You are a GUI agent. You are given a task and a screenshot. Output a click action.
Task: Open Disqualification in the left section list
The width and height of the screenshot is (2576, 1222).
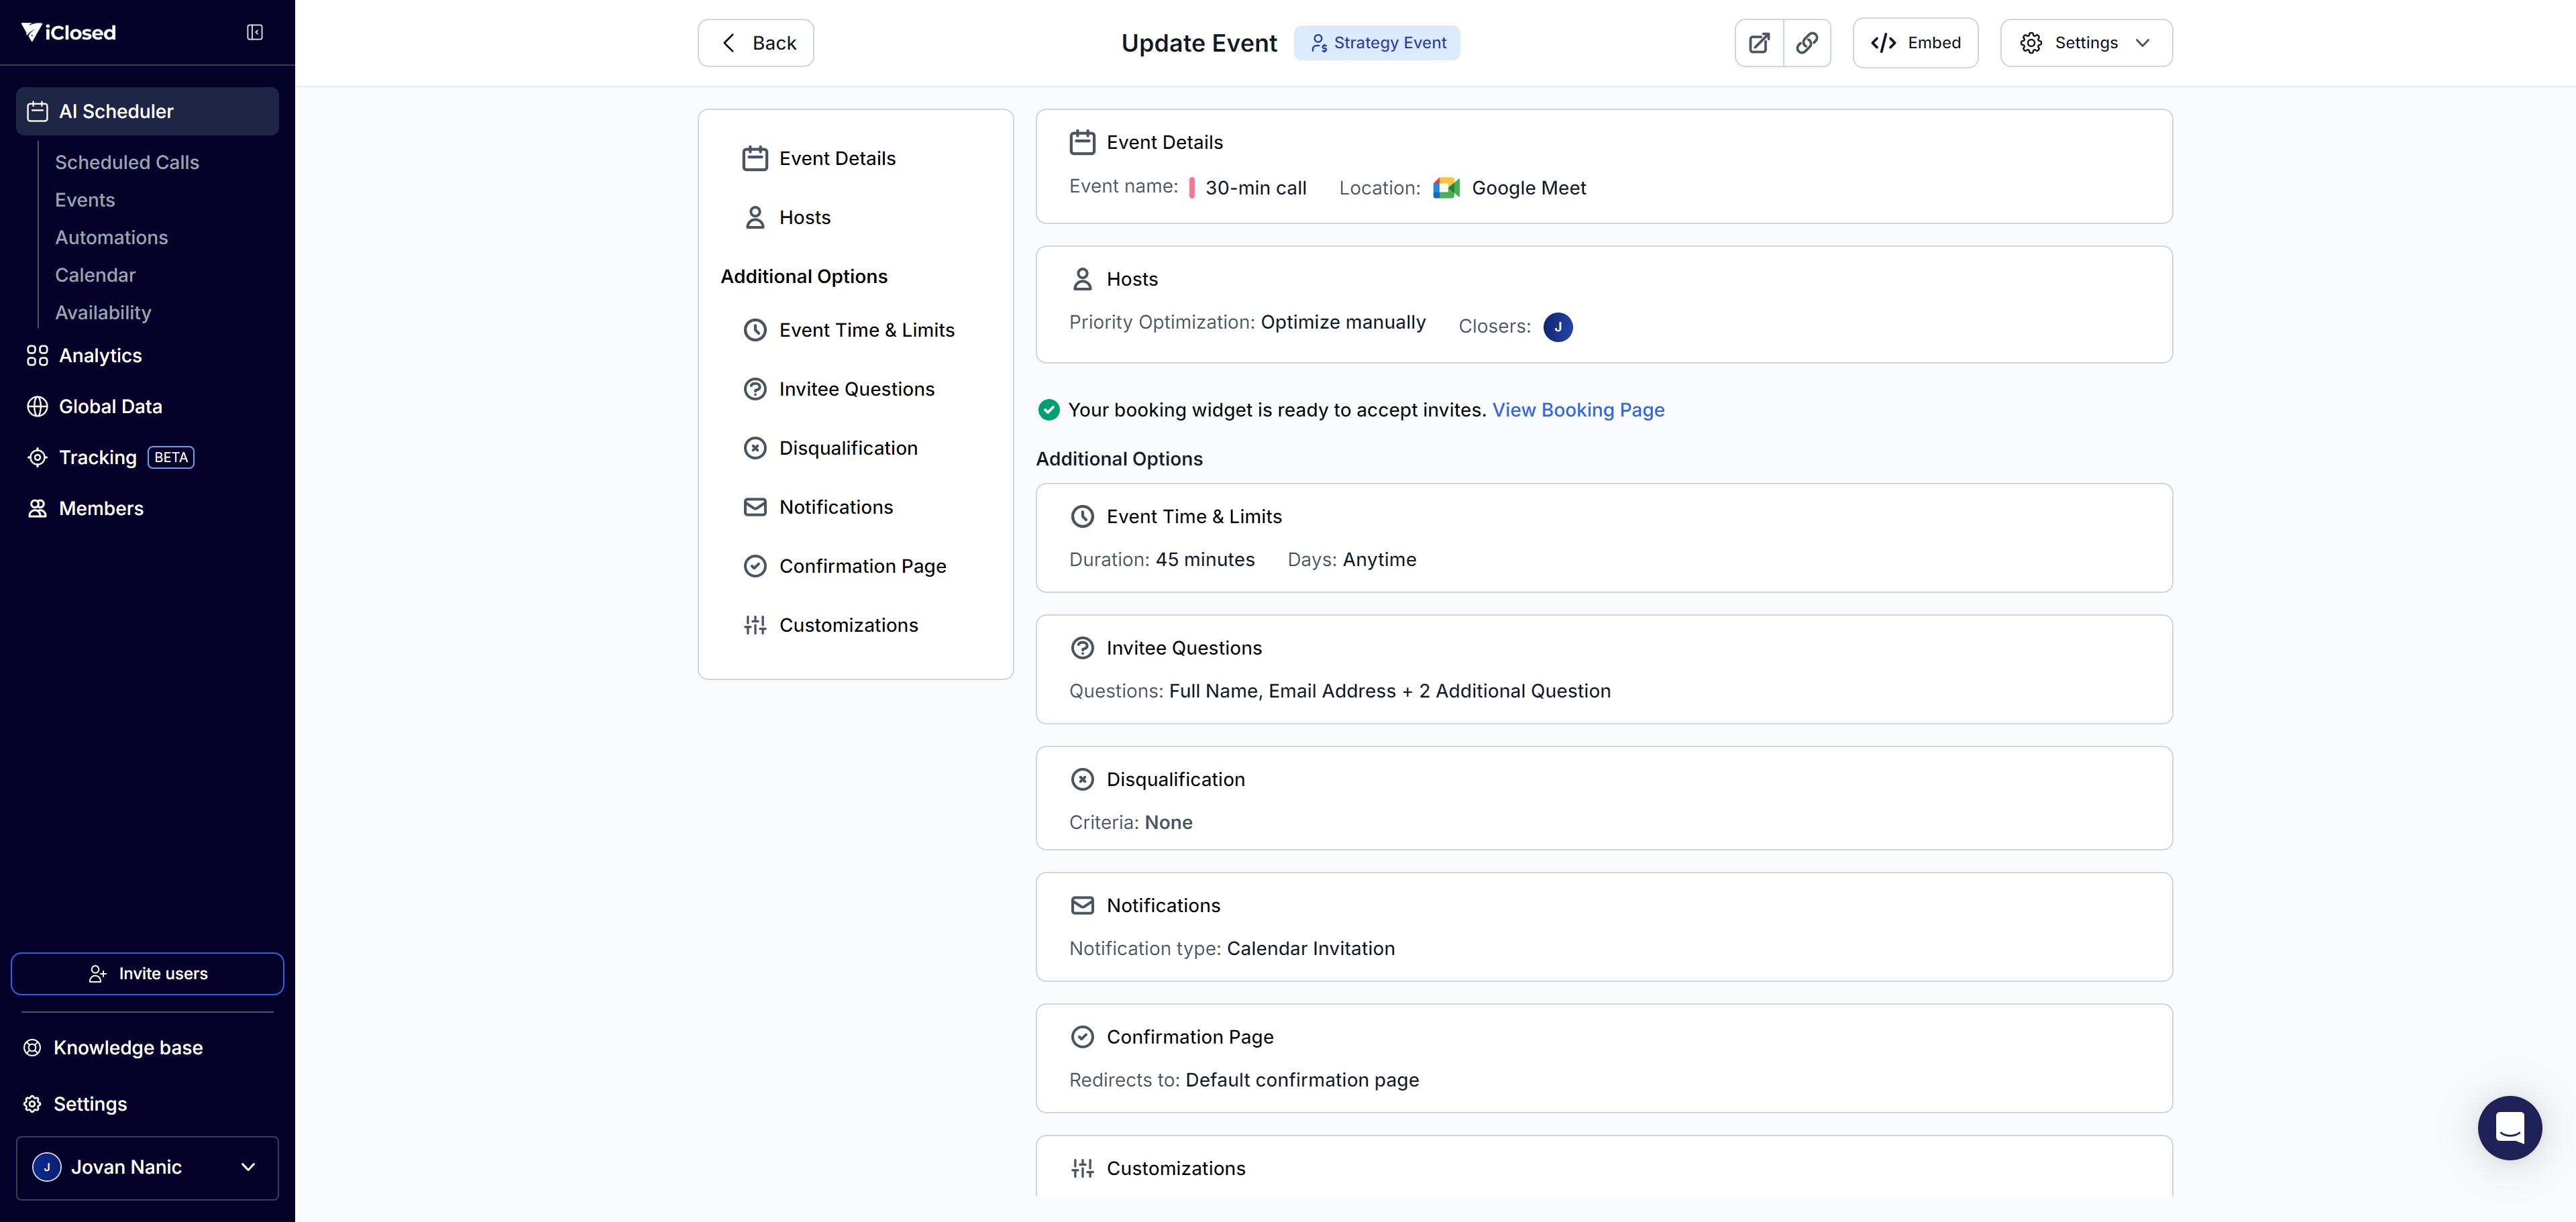848,448
